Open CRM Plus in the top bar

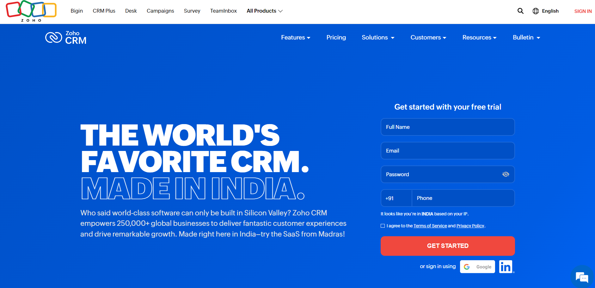tap(104, 11)
